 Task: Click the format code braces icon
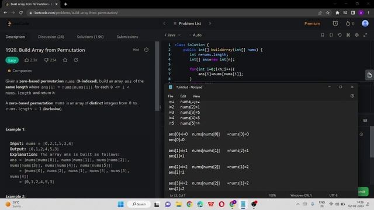(331, 35)
